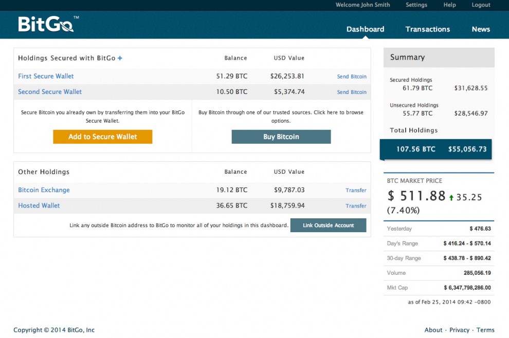
Task: Click the Summary panel header
Action: [x=439, y=58]
